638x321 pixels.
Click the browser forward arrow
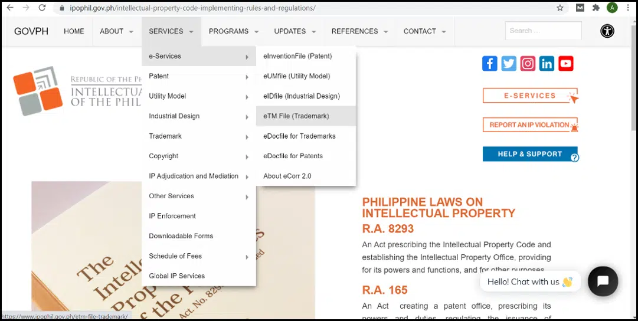(x=25, y=8)
